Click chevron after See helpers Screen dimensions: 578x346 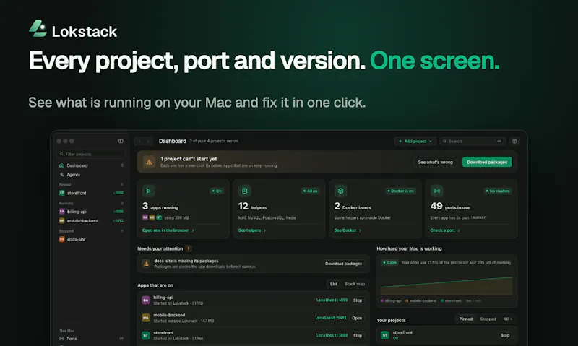click(264, 230)
